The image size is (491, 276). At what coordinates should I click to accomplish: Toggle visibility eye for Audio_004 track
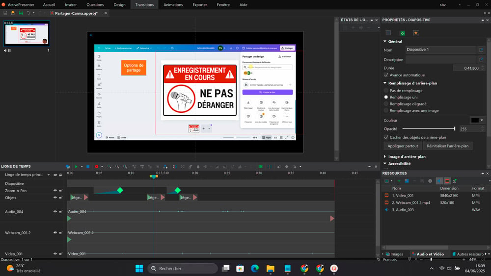(55, 212)
